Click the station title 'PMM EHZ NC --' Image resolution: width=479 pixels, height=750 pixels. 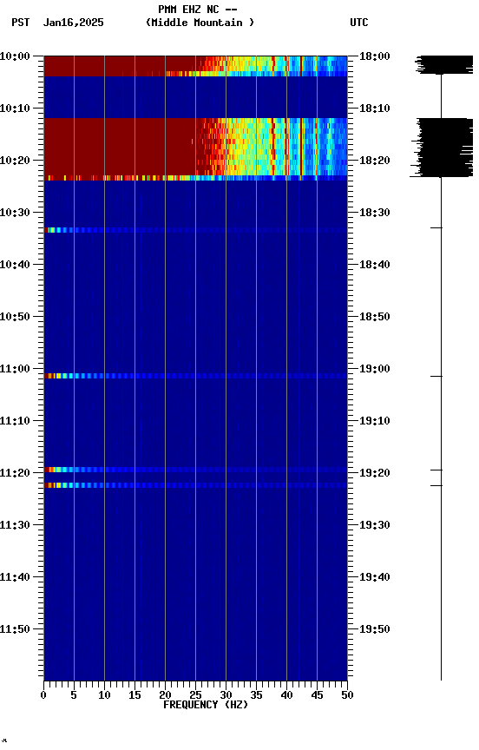[198, 10]
